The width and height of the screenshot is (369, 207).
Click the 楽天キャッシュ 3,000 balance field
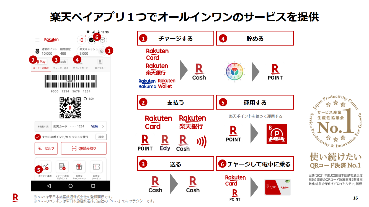point(91,51)
